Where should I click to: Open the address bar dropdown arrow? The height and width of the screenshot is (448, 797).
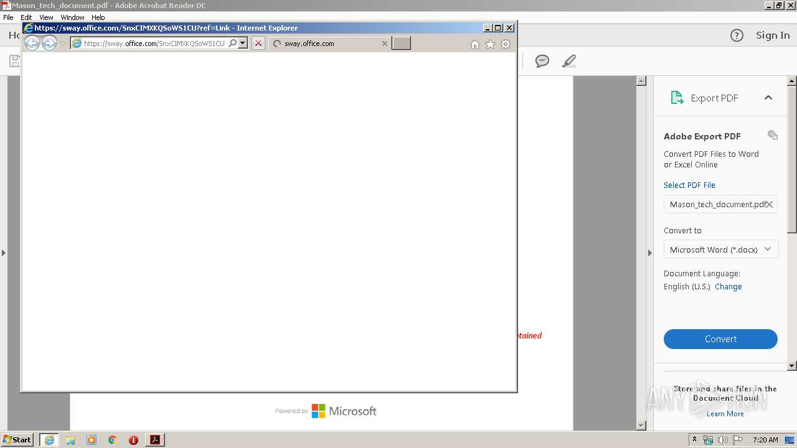(x=243, y=43)
